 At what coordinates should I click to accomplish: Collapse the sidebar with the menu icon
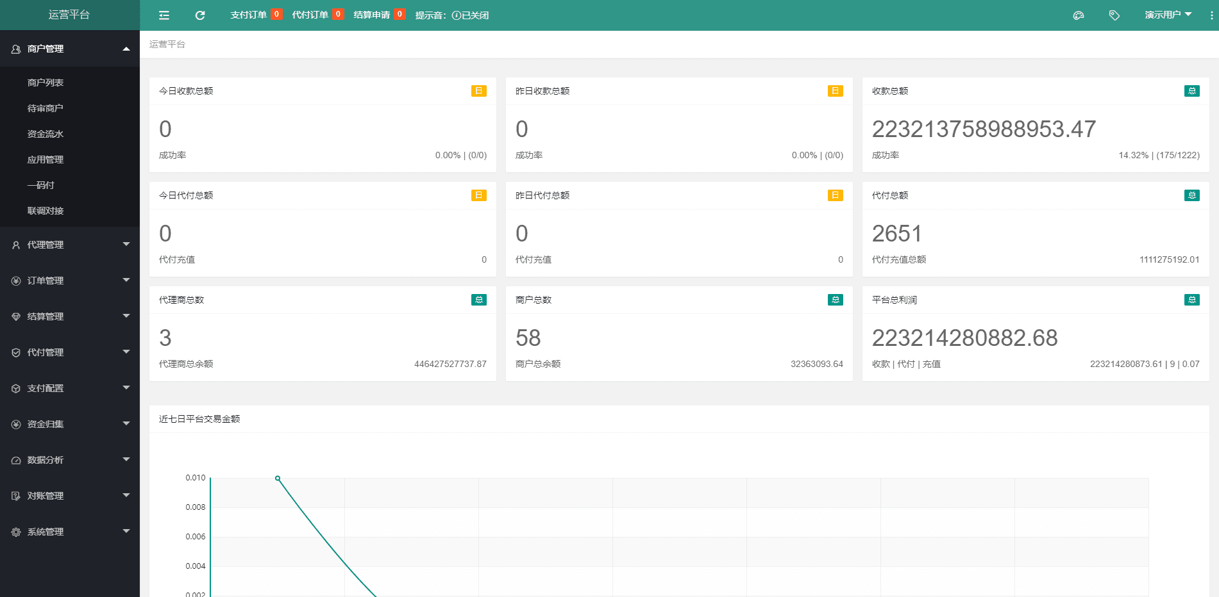(164, 15)
